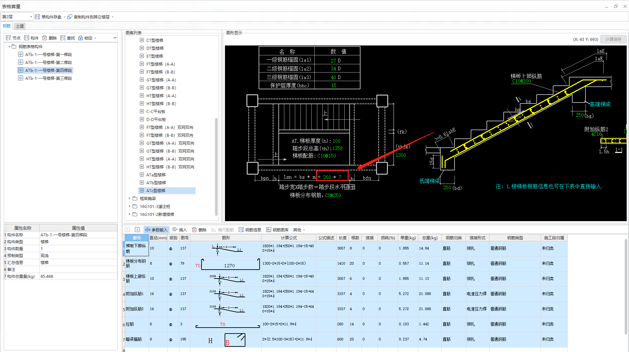Click the ATc型楼梯 document icon
The image size is (629, 352).
[142, 191]
